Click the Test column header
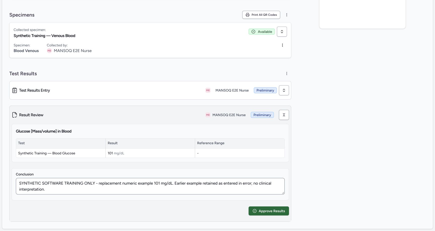The height and width of the screenshot is (231, 435). coord(61,143)
